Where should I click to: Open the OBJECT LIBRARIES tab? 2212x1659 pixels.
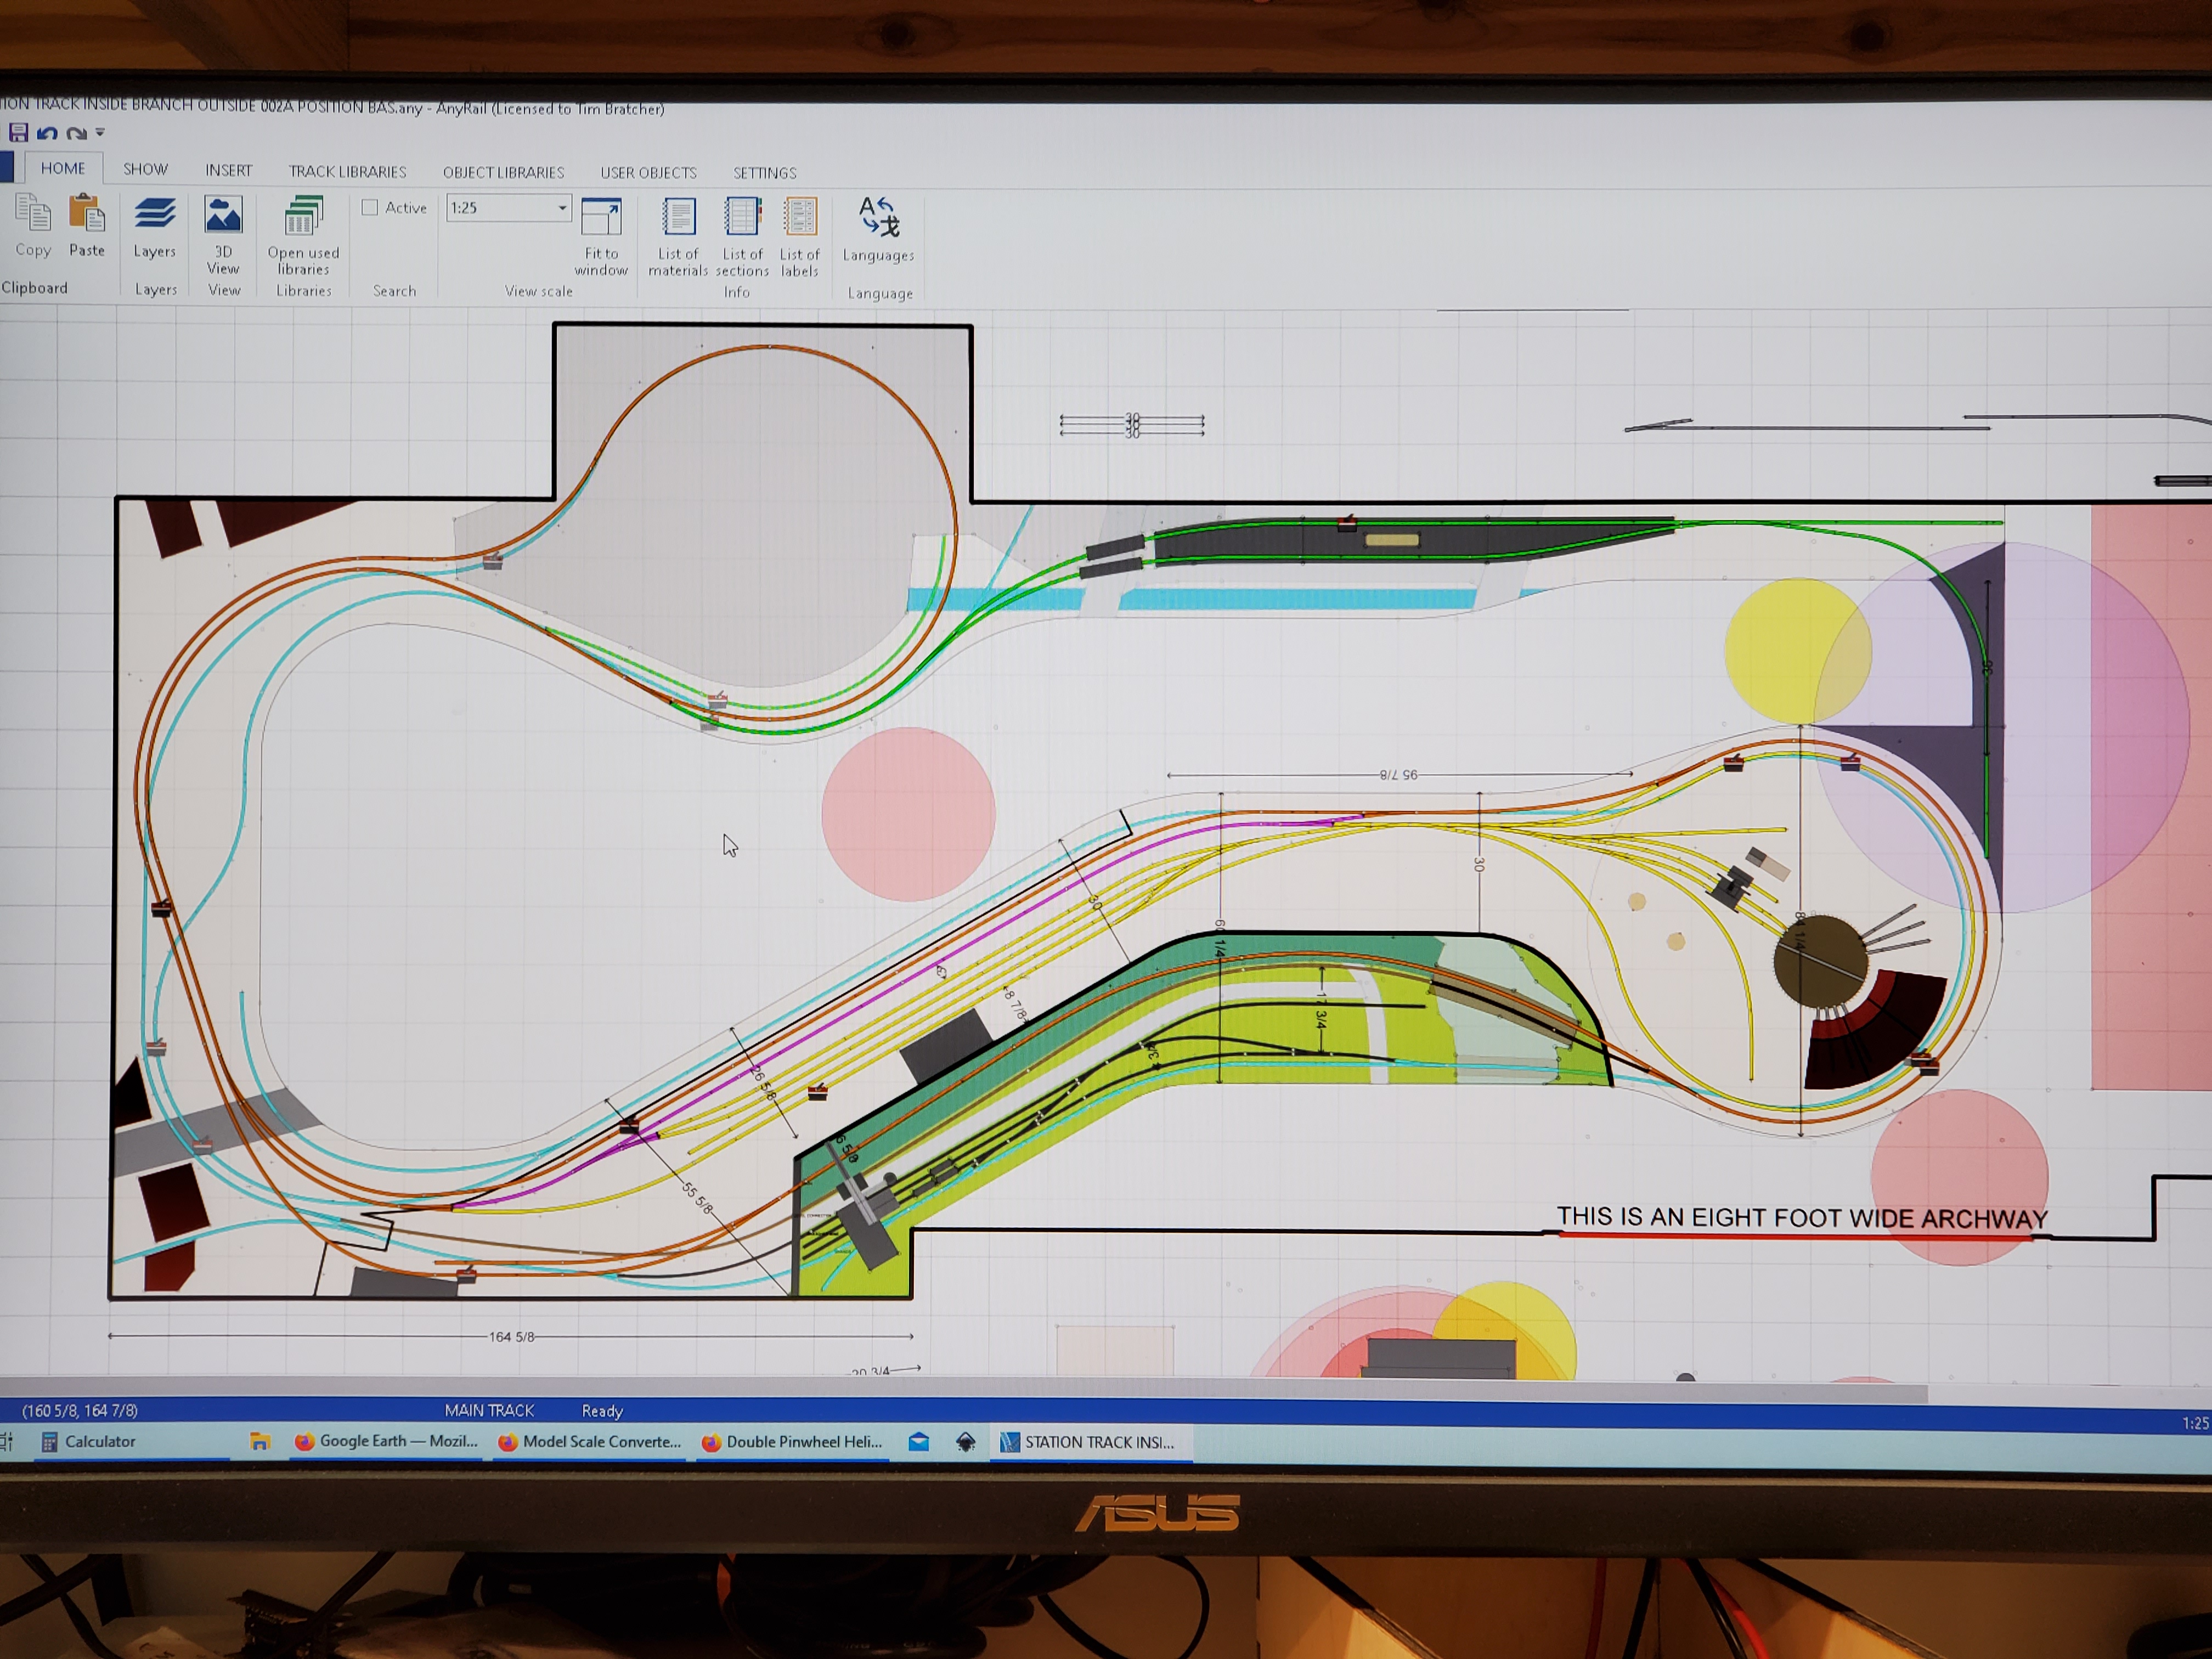click(x=503, y=172)
